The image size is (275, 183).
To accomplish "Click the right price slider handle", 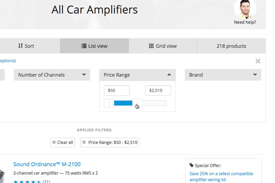I will [137, 103].
